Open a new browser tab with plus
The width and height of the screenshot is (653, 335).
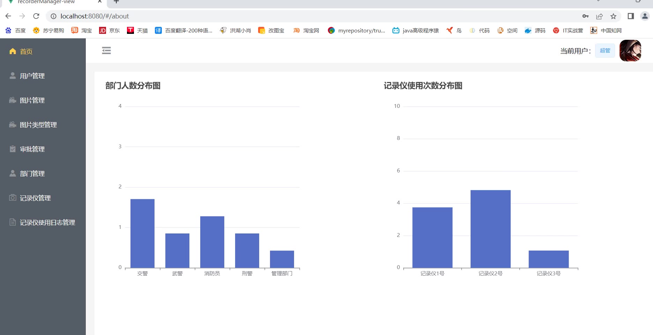[x=117, y=2]
